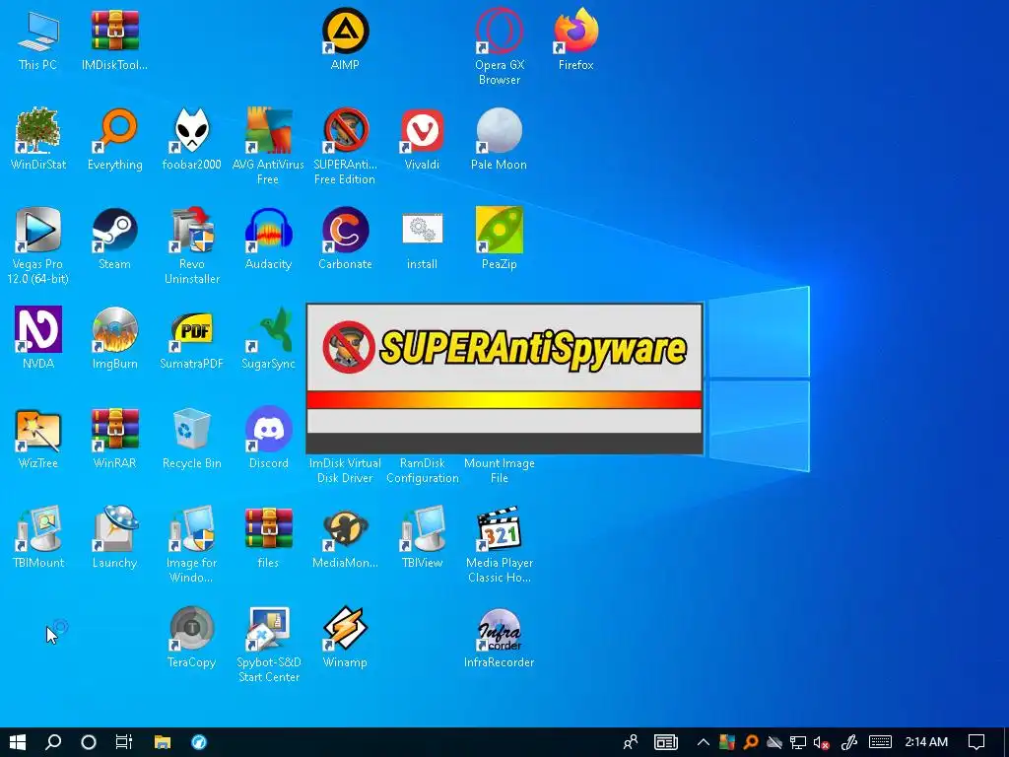The height and width of the screenshot is (757, 1009).
Task: Open PeaZip desktop shortcut
Action: pyautogui.click(x=500, y=239)
